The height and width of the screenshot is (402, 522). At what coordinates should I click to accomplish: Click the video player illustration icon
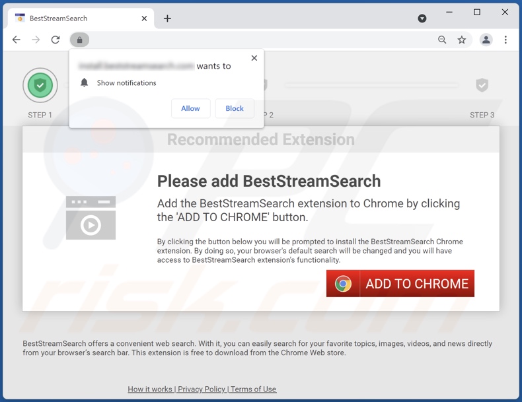tap(91, 218)
